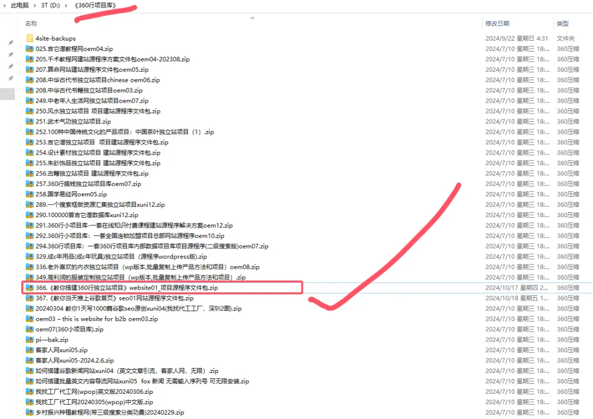
Task: Select file 257.360行搞钱独立站项目库oem07.zip
Action: (88, 184)
